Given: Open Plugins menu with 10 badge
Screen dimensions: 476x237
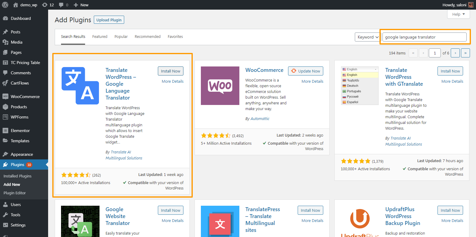Looking at the screenshot, I should click(24, 165).
